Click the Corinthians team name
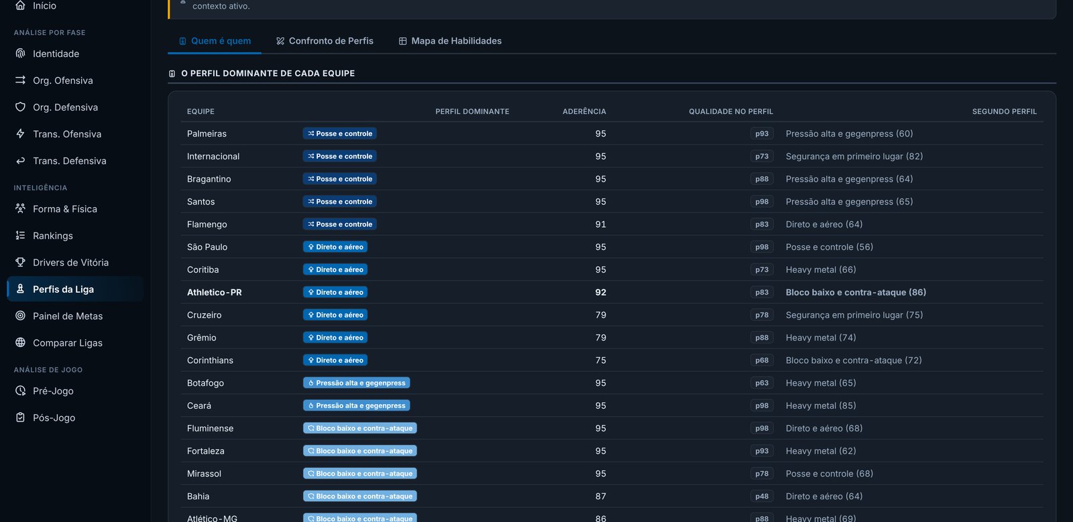Screen dimensions: 1073x522 (x=210, y=360)
